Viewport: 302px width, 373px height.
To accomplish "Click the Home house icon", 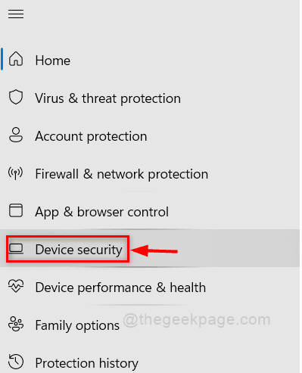I will [x=16, y=59].
